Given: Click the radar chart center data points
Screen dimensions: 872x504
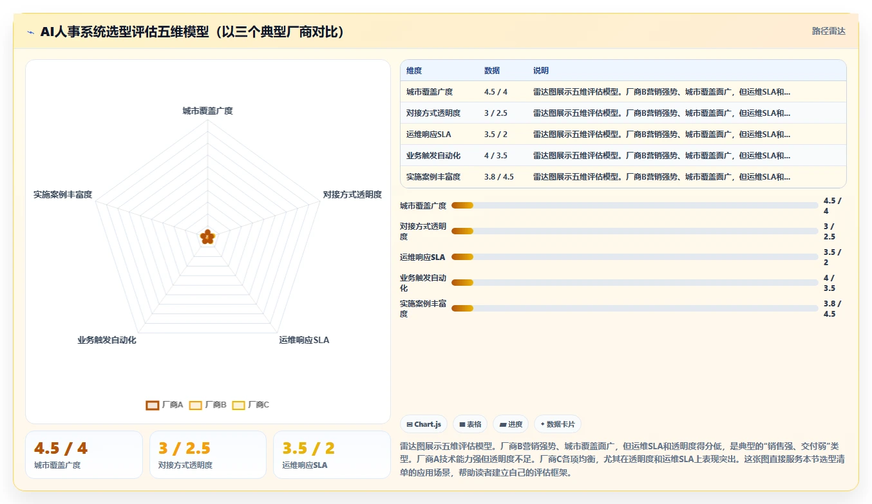Looking at the screenshot, I should click(207, 237).
